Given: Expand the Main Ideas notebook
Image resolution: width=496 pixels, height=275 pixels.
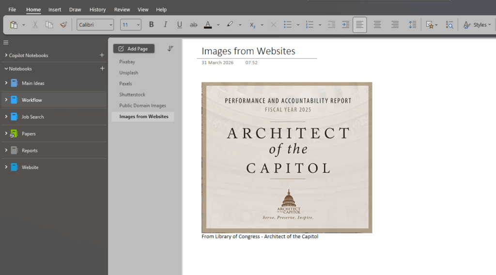Looking at the screenshot, I should click(6, 83).
